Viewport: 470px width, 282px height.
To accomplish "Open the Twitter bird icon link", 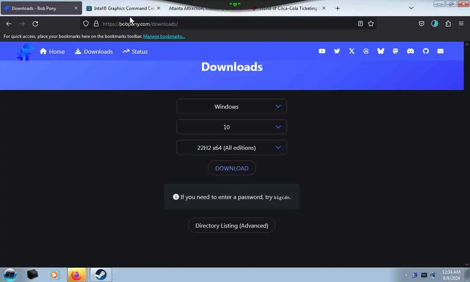I will pyautogui.click(x=337, y=51).
